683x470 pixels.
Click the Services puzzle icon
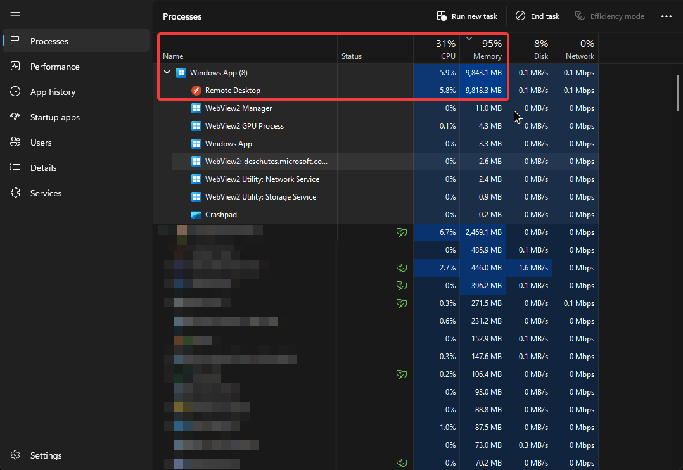tap(15, 193)
